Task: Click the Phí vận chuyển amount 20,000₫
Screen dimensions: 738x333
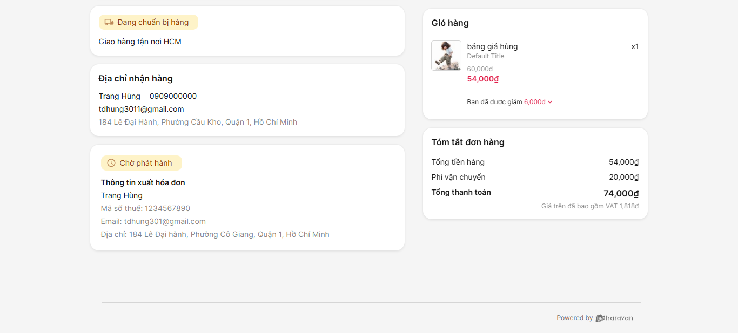Action: coord(624,177)
